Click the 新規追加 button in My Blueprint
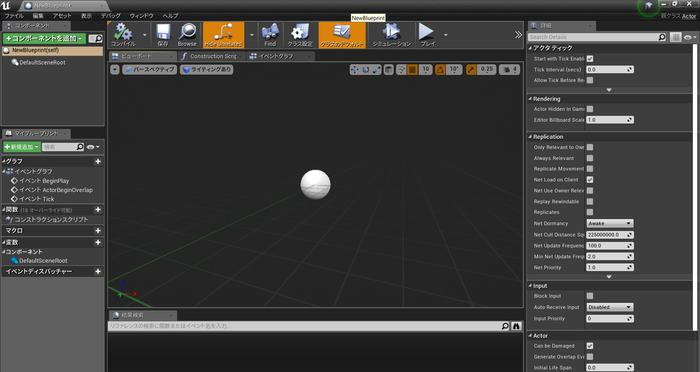Viewport: 700px width, 372px height. (x=22, y=147)
